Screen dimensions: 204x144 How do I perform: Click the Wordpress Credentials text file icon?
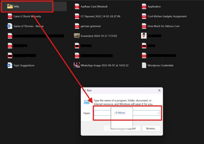click(144, 65)
